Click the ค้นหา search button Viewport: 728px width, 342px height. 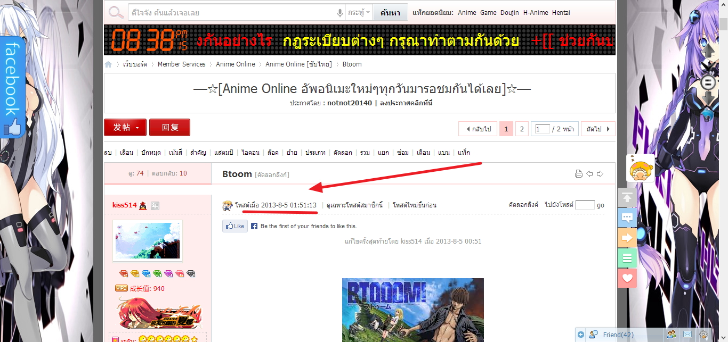(x=391, y=12)
